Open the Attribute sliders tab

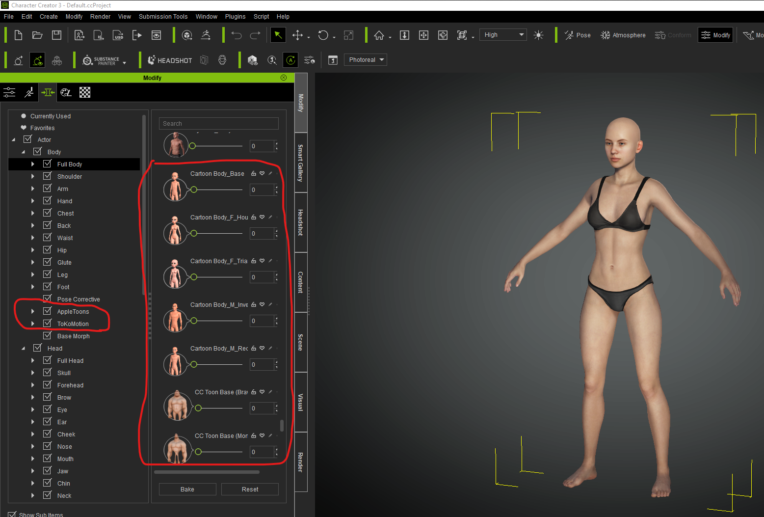click(9, 92)
